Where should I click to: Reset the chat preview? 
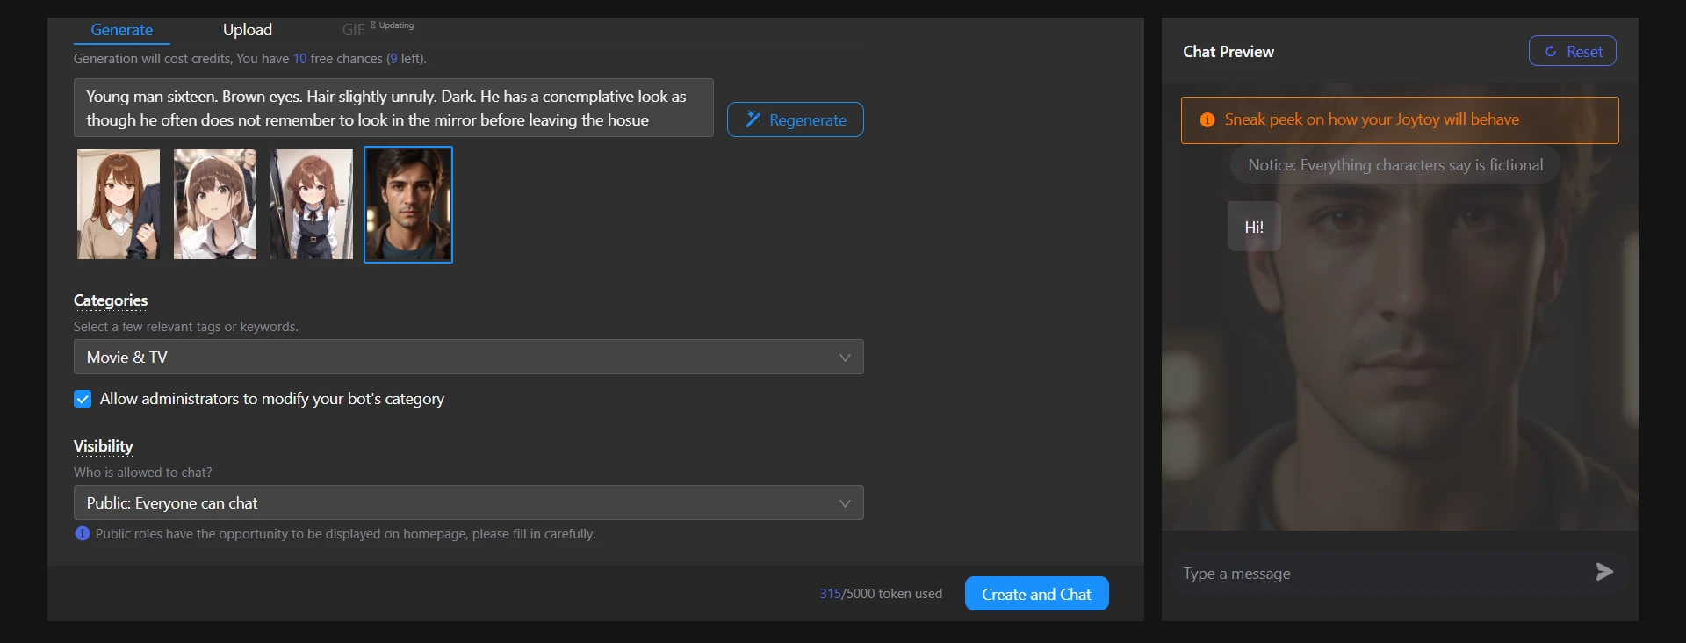tap(1572, 51)
